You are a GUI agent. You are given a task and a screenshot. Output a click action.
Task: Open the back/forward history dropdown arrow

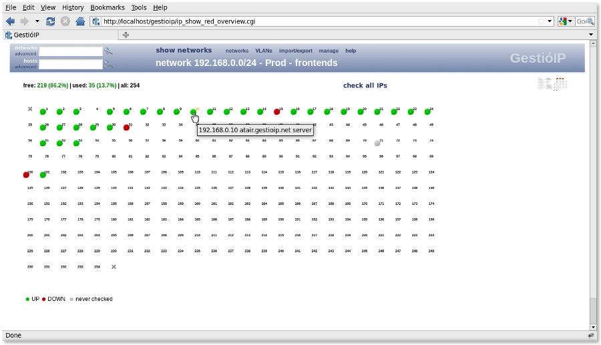(37, 21)
